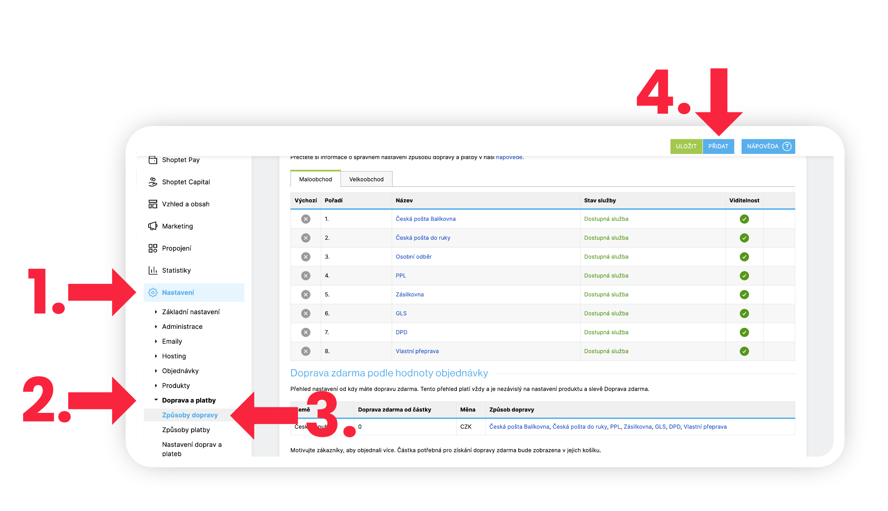This screenshot has height=511, width=888.
Task: Click the Propojení modules icon
Action: (153, 248)
